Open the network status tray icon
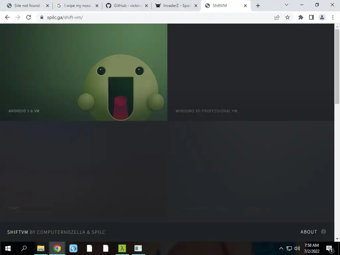The height and width of the screenshot is (255, 340). click(x=289, y=248)
